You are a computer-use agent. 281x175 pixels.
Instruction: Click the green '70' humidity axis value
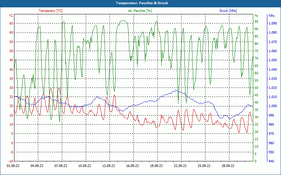(x=257, y=58)
